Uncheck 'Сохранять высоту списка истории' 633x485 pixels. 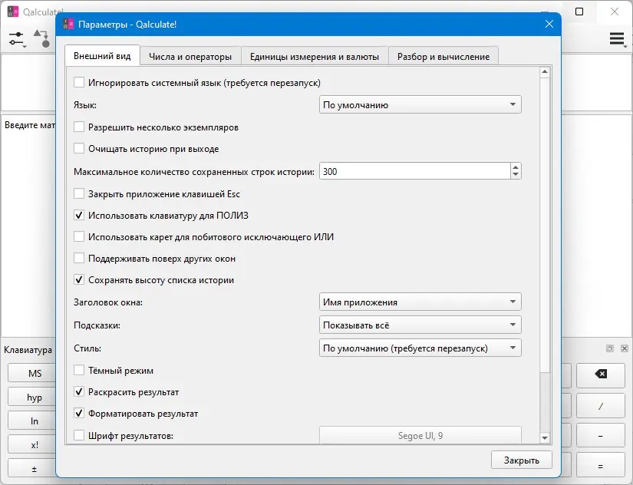pyautogui.click(x=79, y=280)
